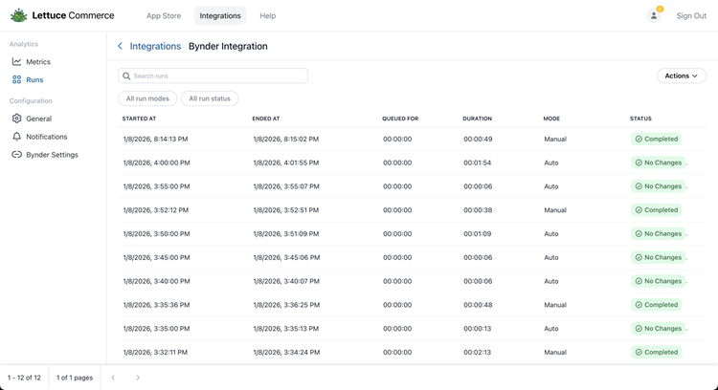Click Completed badge for 3:32:11 PM run
The width and height of the screenshot is (718, 390).
coord(656,353)
